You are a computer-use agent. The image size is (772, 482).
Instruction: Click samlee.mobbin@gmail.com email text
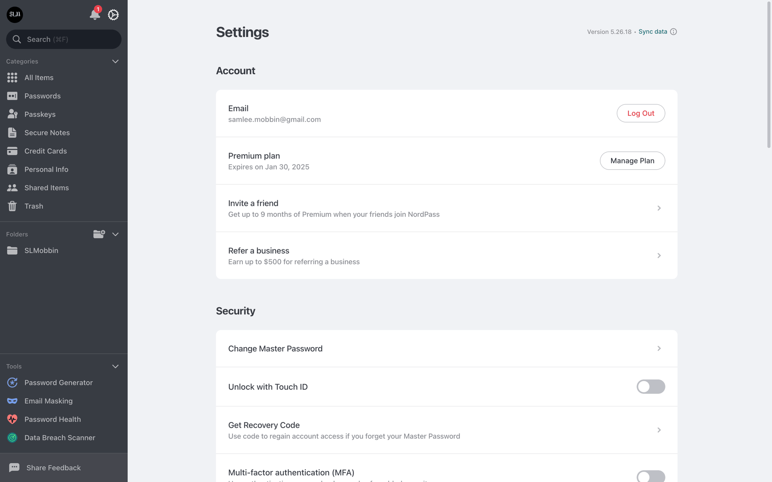275,119
